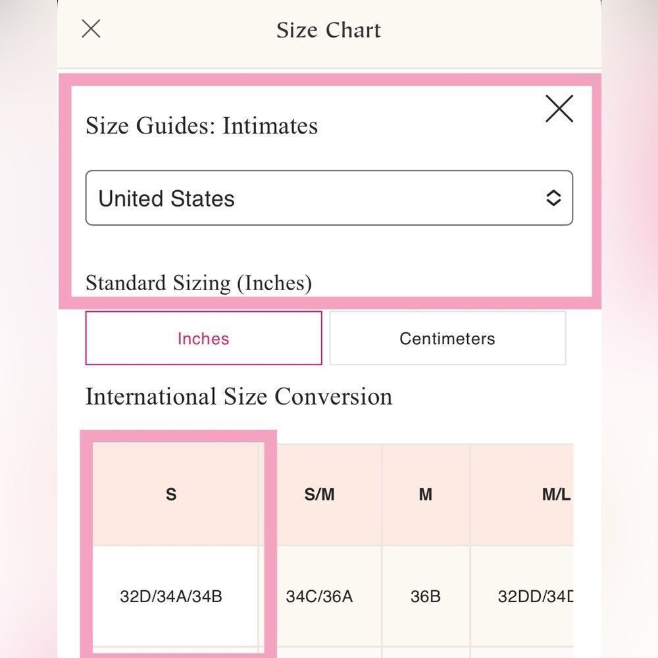The image size is (658, 658).
Task: Switch to Centimeters units
Action: [447, 338]
